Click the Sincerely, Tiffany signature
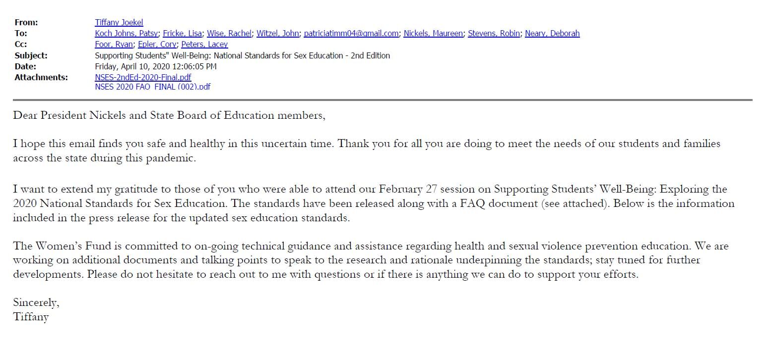This screenshot has width=766, height=349. coord(36,310)
